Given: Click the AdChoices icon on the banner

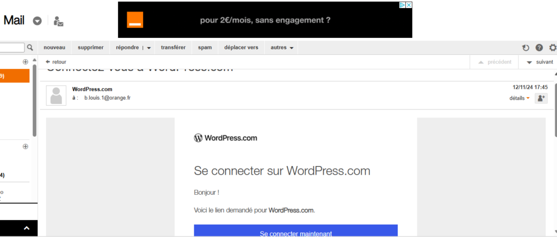Looking at the screenshot, I should (403, 5).
